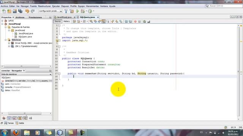Switch to the Prestaciones tab

tap(35, 17)
